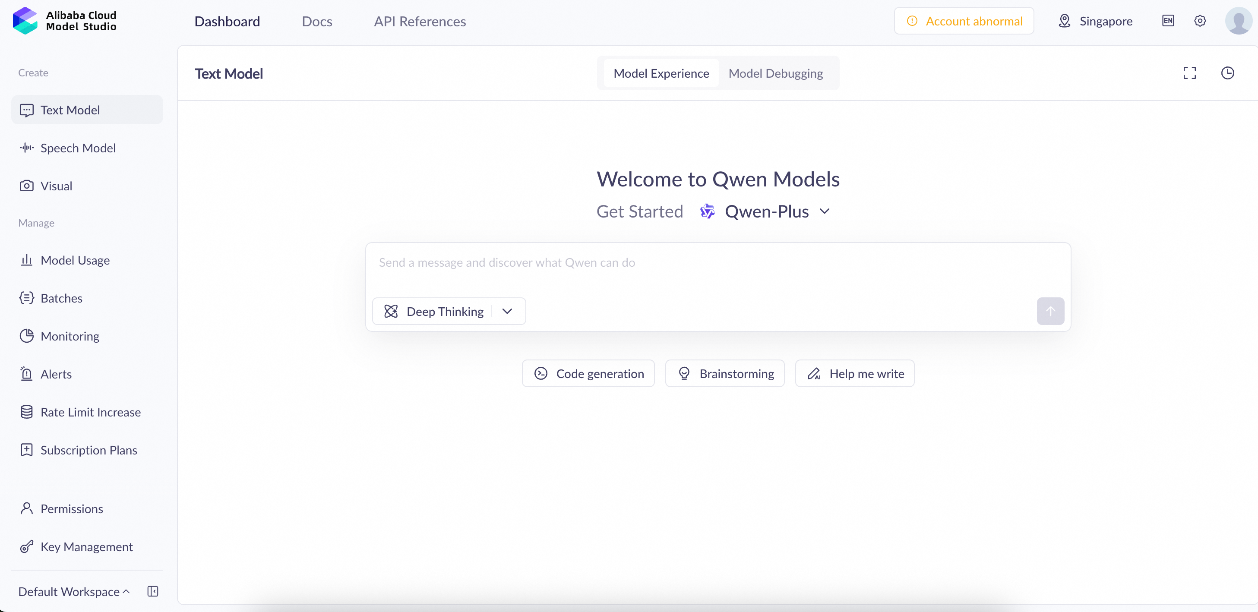Image resolution: width=1258 pixels, height=612 pixels.
Task: Go to Batches page
Action: point(87,298)
